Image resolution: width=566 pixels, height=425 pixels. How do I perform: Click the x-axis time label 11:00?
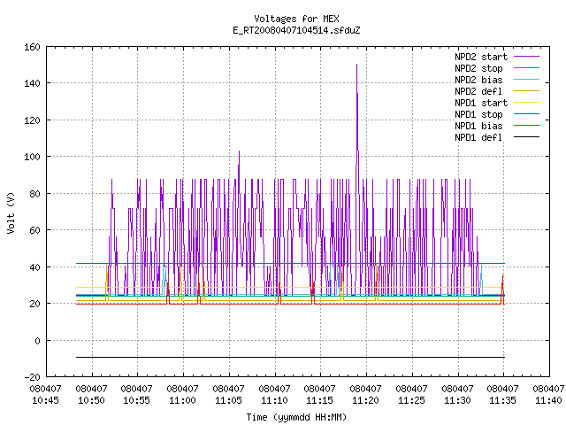coord(183,400)
